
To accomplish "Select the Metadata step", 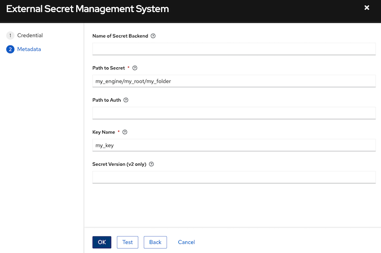I will (29, 49).
